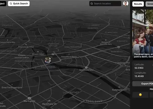Screen dimensions: 153x109
Task: Click the Friedrichstadt-Palast icon
Action: point(26,45)
